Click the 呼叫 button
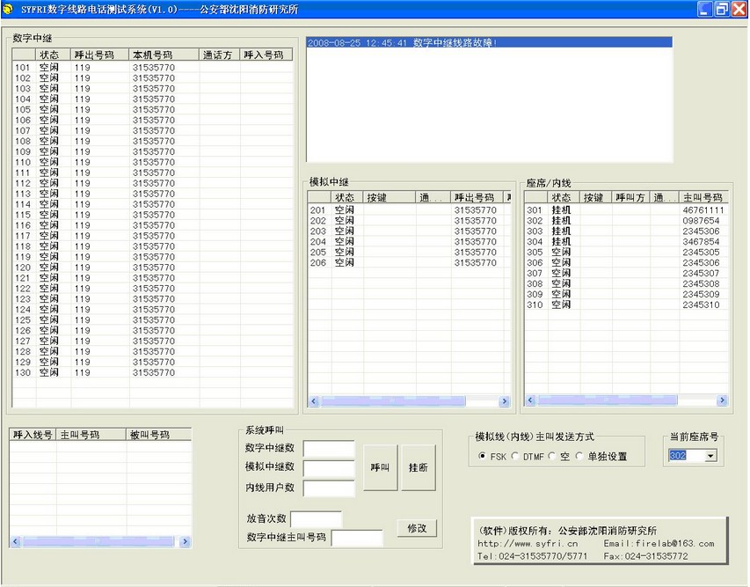750x587 pixels. tap(380, 468)
